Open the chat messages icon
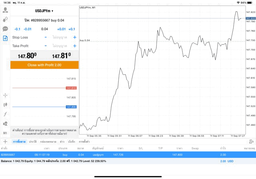 [5, 29]
